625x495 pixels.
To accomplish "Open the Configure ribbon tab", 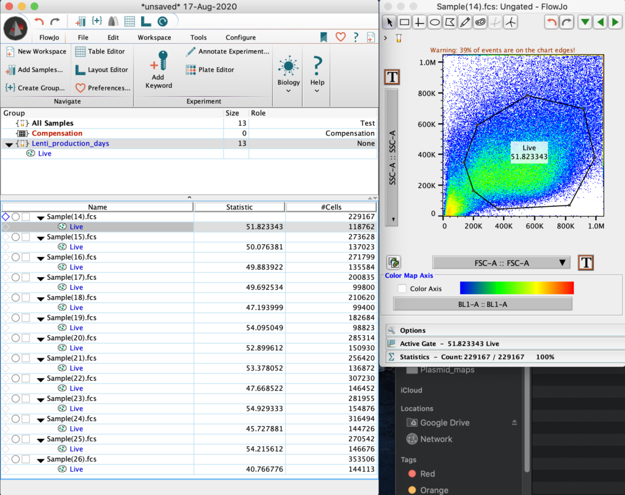I will (240, 37).
